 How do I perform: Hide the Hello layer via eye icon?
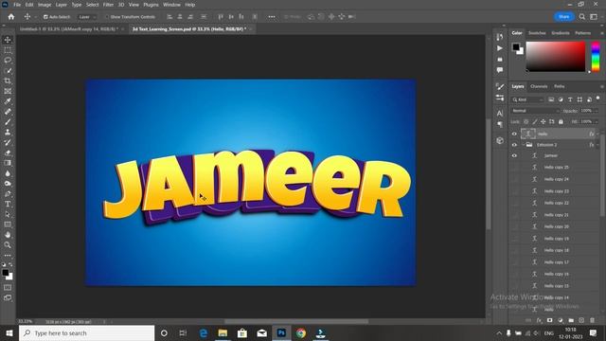[x=514, y=134]
